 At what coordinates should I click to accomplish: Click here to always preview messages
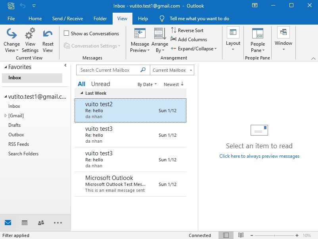coord(259,156)
